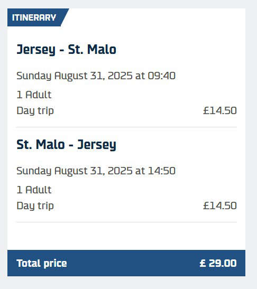Click the 1 Adult line under Jersey - St. Malo
257x289 pixels.
34,95
